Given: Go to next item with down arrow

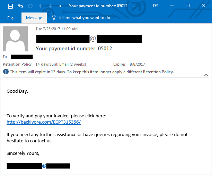Looking at the screenshot, I should (51, 6).
